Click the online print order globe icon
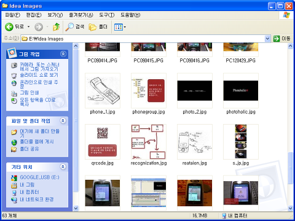Image resolution: width=295 pixels, height=221 pixels. (x=14, y=83)
